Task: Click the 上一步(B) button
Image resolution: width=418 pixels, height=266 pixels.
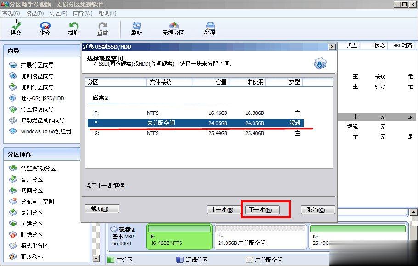Action: 224,210
